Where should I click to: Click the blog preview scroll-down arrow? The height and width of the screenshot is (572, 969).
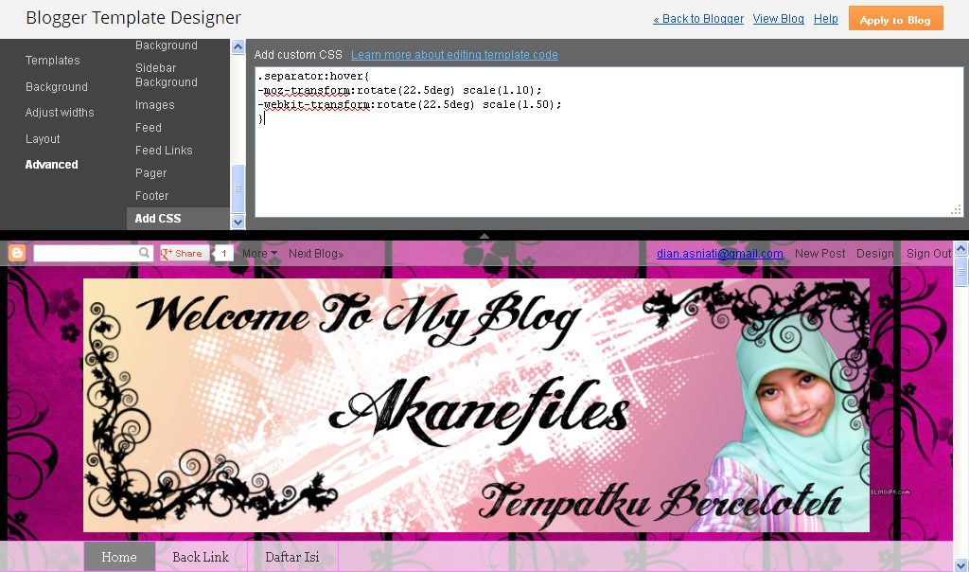961,565
